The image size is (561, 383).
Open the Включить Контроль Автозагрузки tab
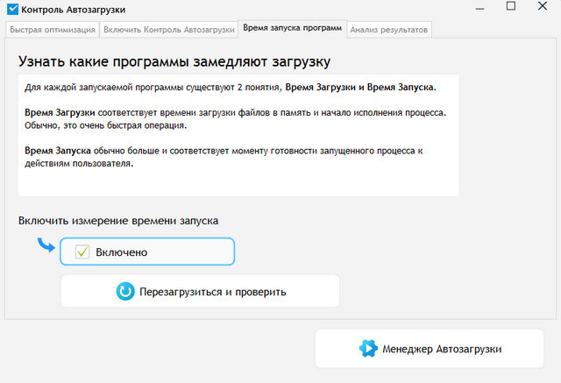click(168, 30)
